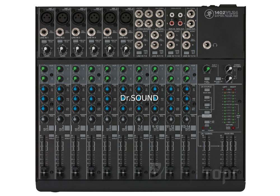Click the Stereo Returns 2 knob

[230, 79]
